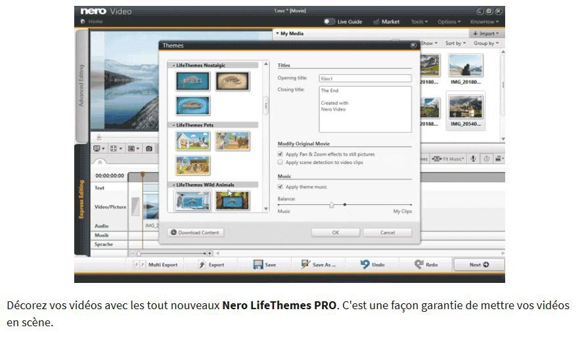Click the microphone record narration icon
This screenshot has height=342, width=584.
point(473,159)
